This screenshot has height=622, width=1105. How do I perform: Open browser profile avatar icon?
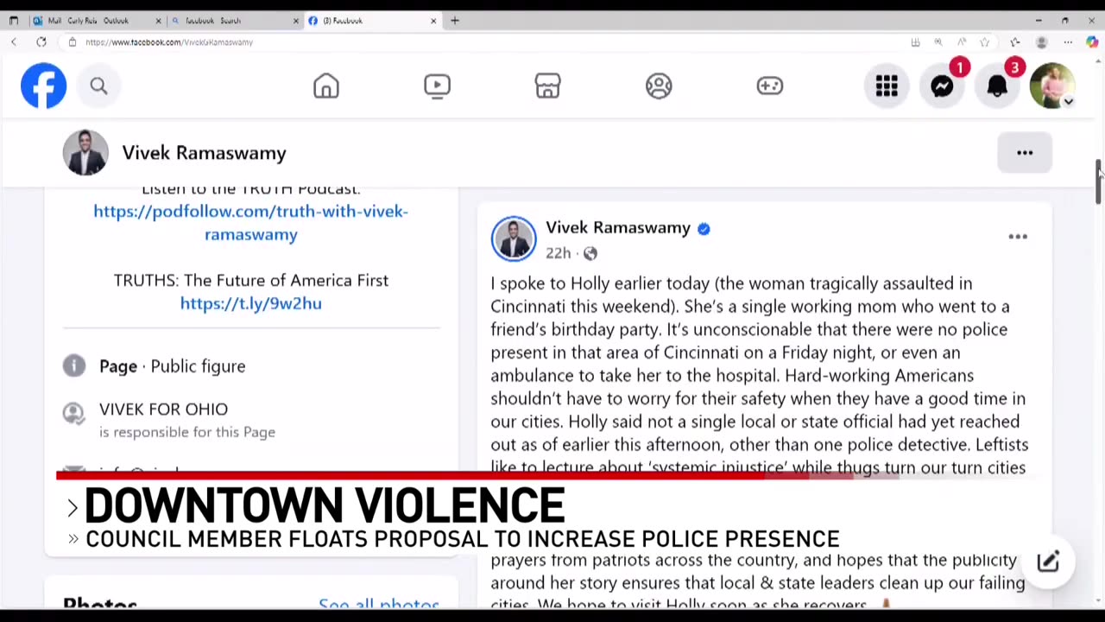tap(1041, 42)
